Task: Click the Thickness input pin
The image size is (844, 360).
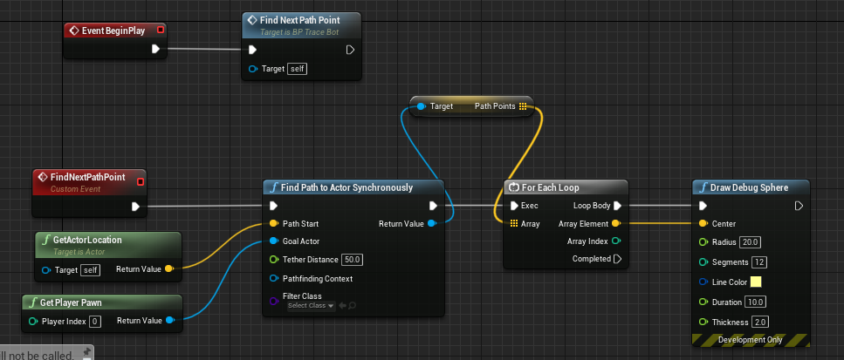Action: (x=703, y=322)
